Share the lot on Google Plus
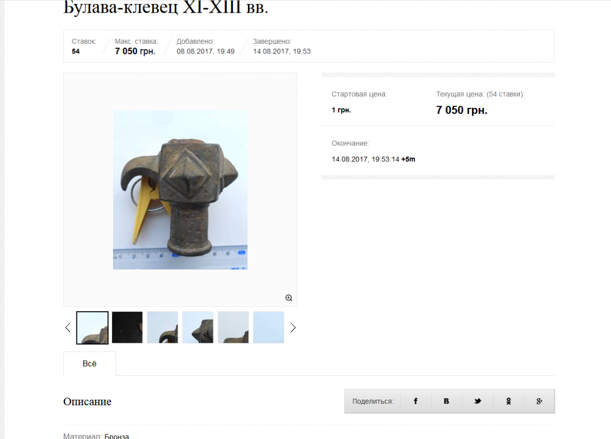611x439 pixels. (x=539, y=401)
